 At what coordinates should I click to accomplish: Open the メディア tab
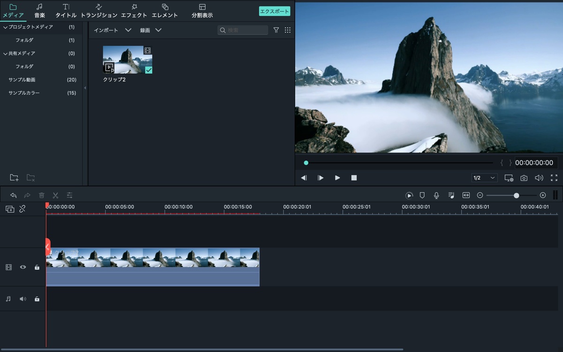(x=13, y=11)
